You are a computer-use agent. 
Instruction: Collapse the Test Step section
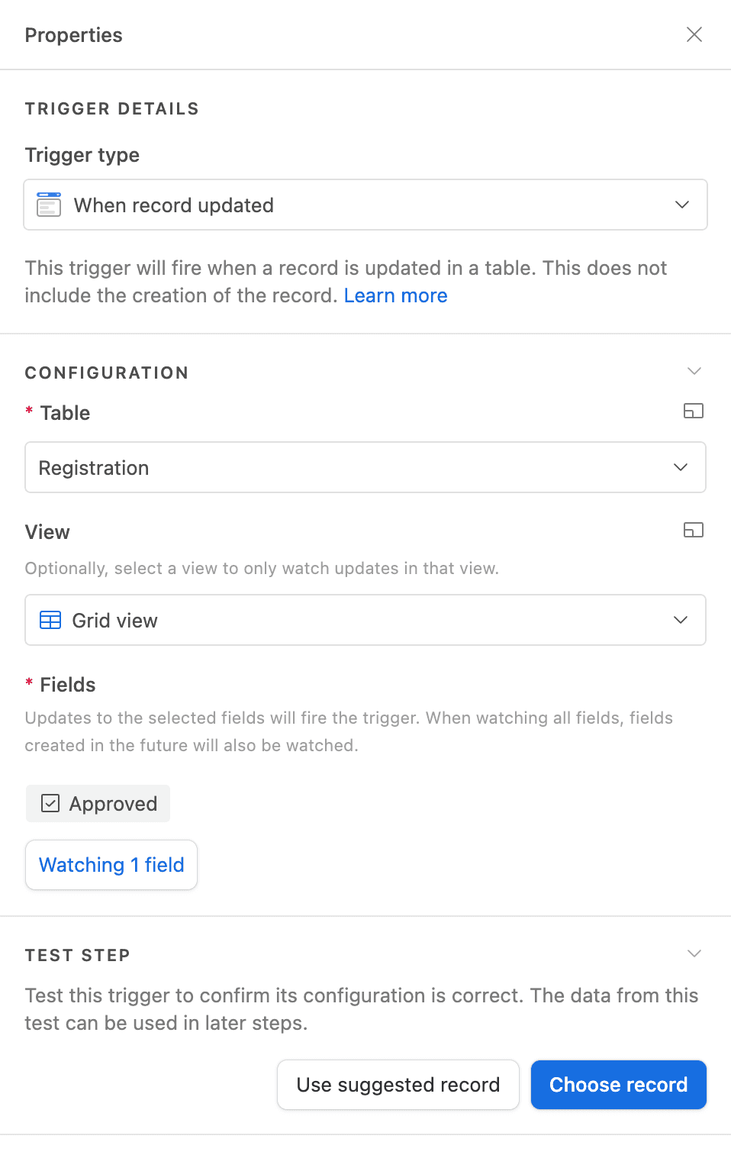(x=694, y=953)
